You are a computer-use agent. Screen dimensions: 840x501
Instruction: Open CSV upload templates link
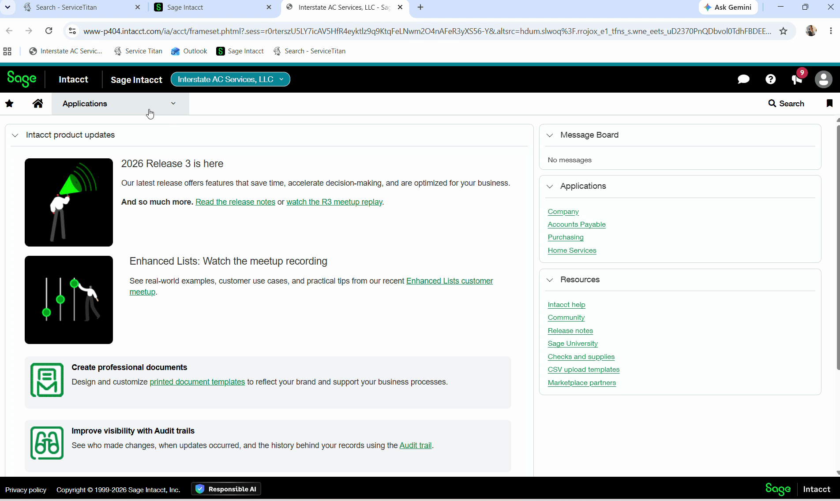point(583,370)
